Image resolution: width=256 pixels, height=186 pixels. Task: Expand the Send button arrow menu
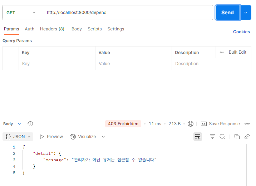click(x=246, y=13)
